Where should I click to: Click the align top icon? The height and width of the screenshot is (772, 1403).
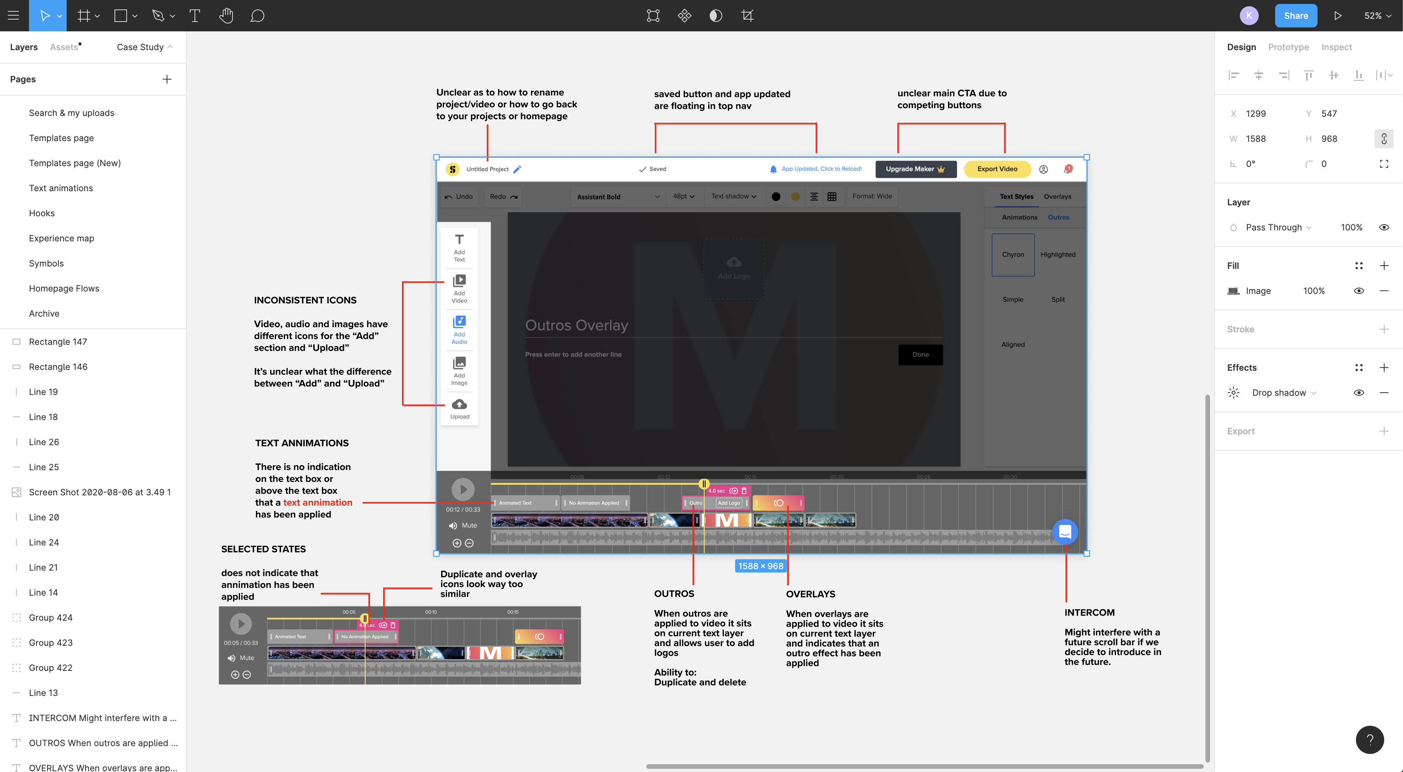point(1309,75)
